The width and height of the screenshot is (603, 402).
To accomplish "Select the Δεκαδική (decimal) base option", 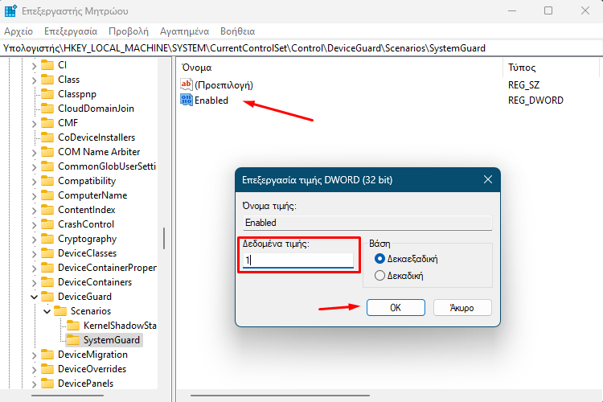I will point(399,276).
